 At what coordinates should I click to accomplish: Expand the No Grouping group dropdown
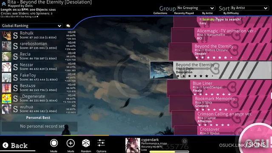(x=196, y=8)
